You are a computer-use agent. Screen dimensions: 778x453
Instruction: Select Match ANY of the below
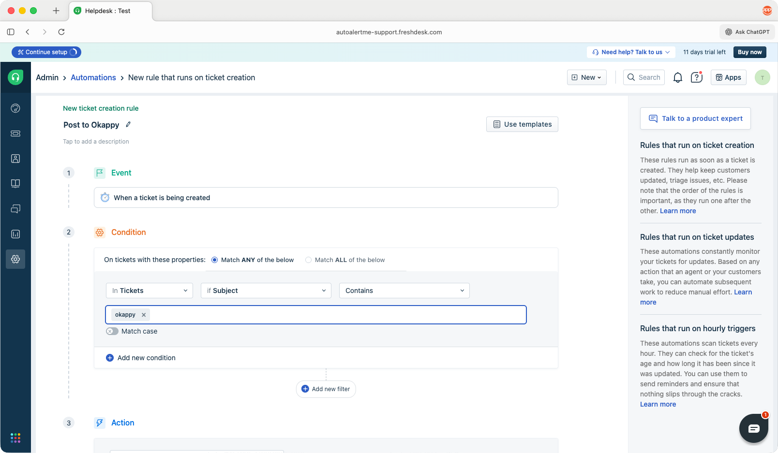click(x=253, y=260)
